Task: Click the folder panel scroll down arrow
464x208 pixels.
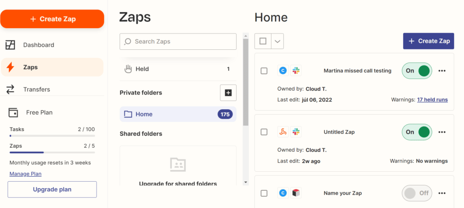Action: tap(246, 182)
